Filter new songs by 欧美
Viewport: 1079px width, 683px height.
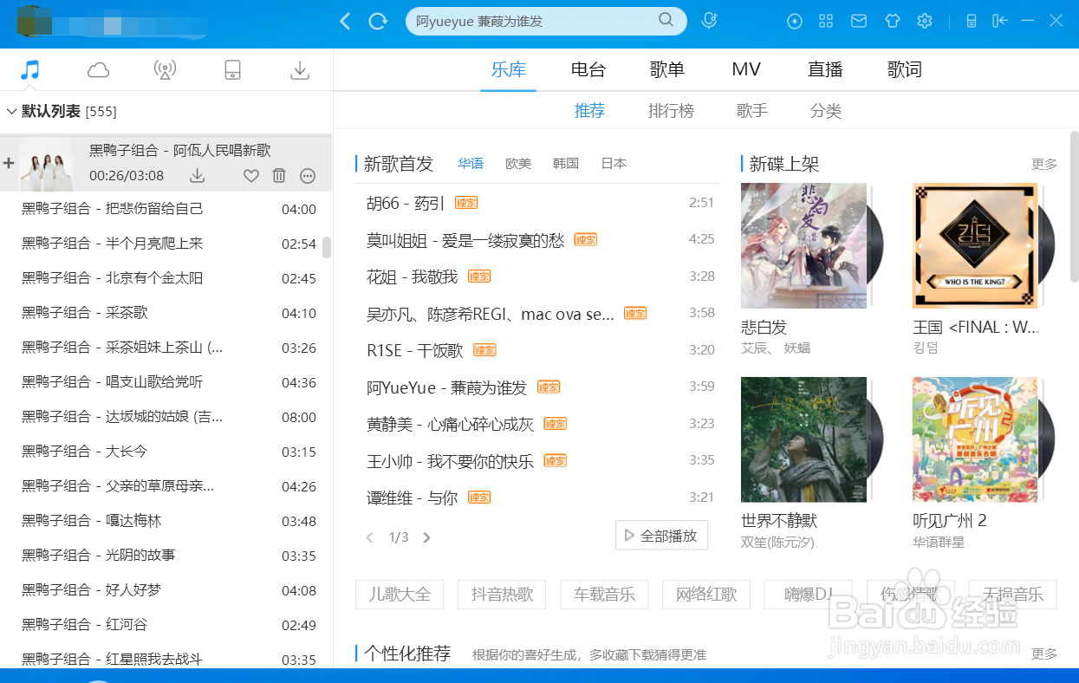(x=518, y=163)
